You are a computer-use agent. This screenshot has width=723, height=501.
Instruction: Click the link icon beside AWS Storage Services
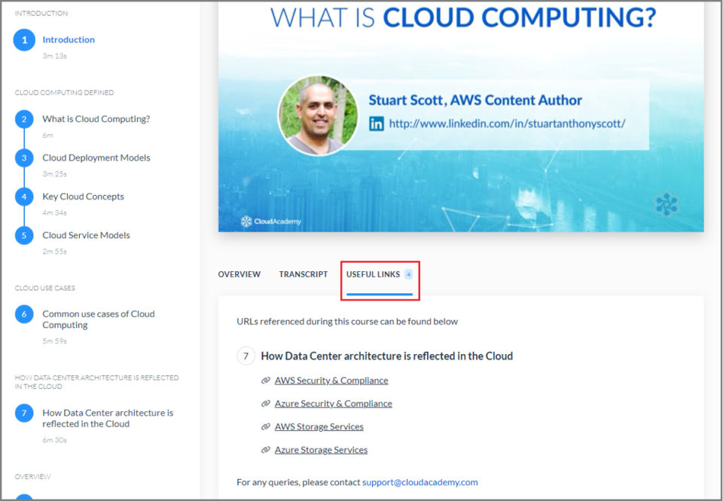coord(266,426)
